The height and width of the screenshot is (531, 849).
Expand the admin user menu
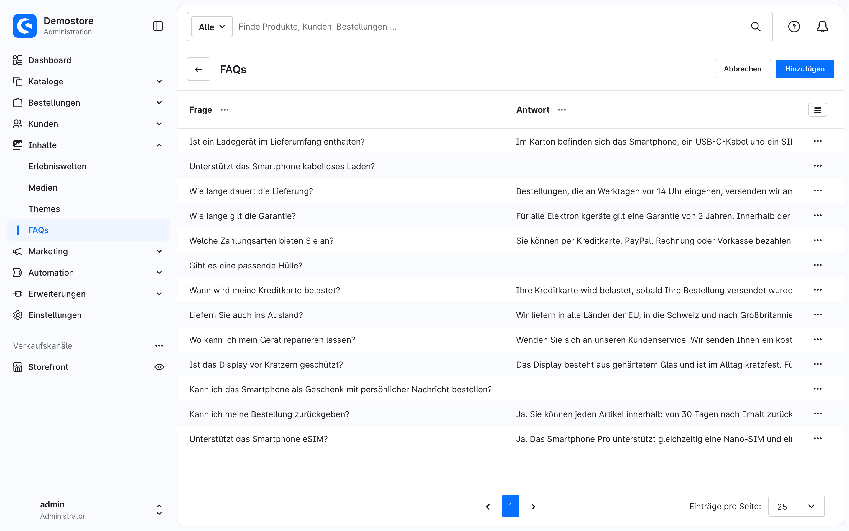coord(159,509)
